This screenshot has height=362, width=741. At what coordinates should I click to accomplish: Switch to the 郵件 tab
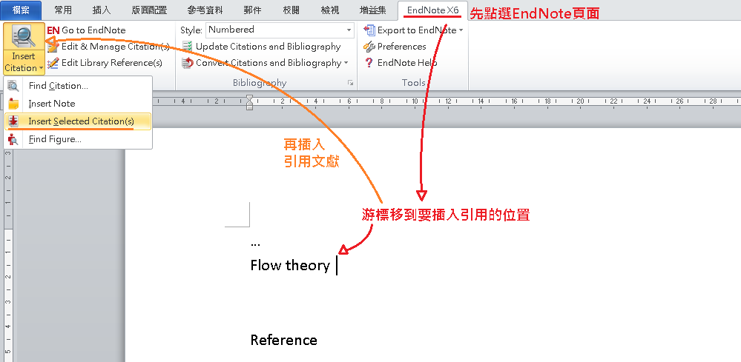tap(253, 10)
